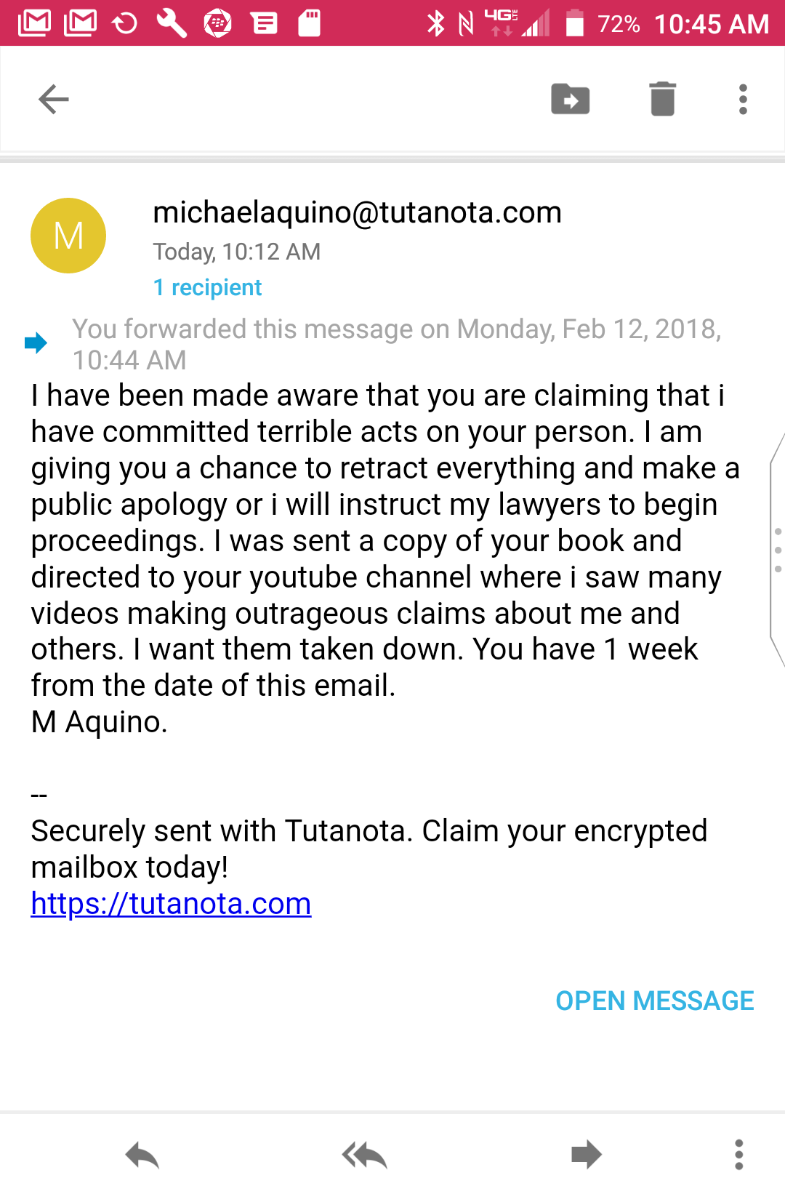The image size is (785, 1178).
Task: Delete this email with trash icon
Action: click(662, 99)
